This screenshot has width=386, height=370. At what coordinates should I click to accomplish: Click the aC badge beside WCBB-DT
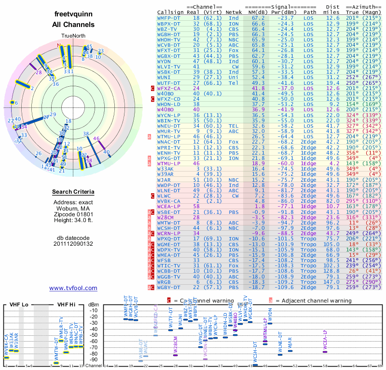151,271
